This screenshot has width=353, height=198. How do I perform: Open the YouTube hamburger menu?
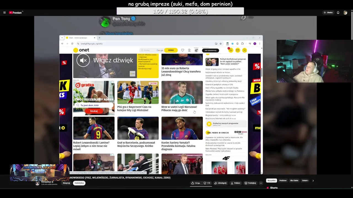(4, 13)
